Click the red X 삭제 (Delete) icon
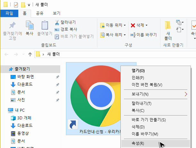Viewport: 196px width, 148px height. tap(133, 25)
